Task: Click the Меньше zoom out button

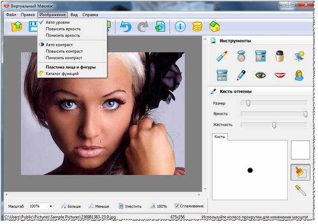Action: 99,206
